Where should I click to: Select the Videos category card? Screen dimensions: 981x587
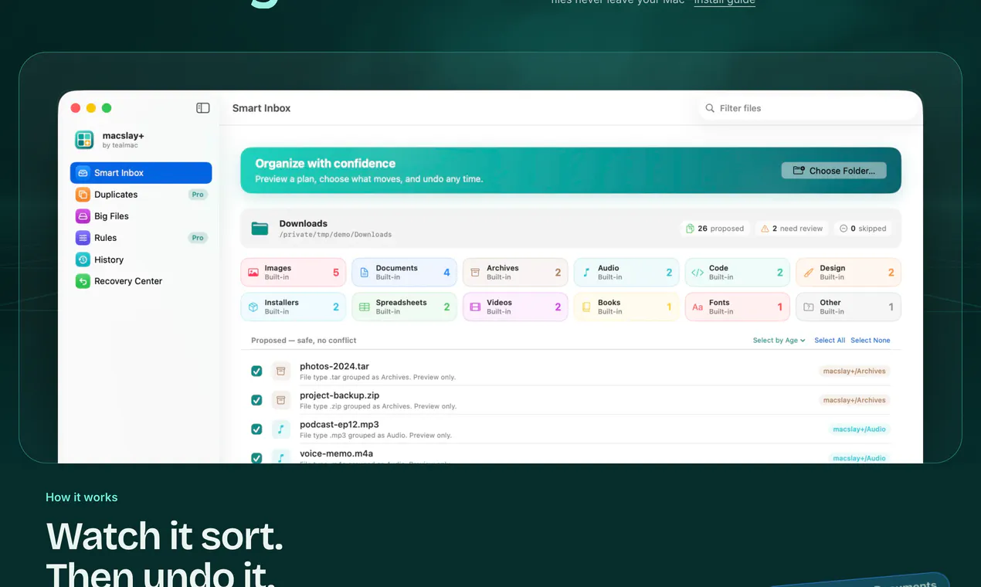515,307
